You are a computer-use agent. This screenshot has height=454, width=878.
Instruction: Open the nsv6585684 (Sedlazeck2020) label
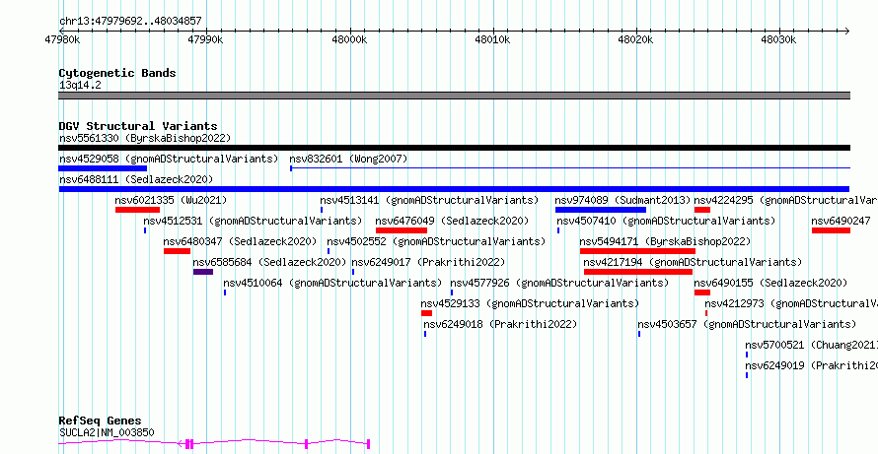[270, 262]
